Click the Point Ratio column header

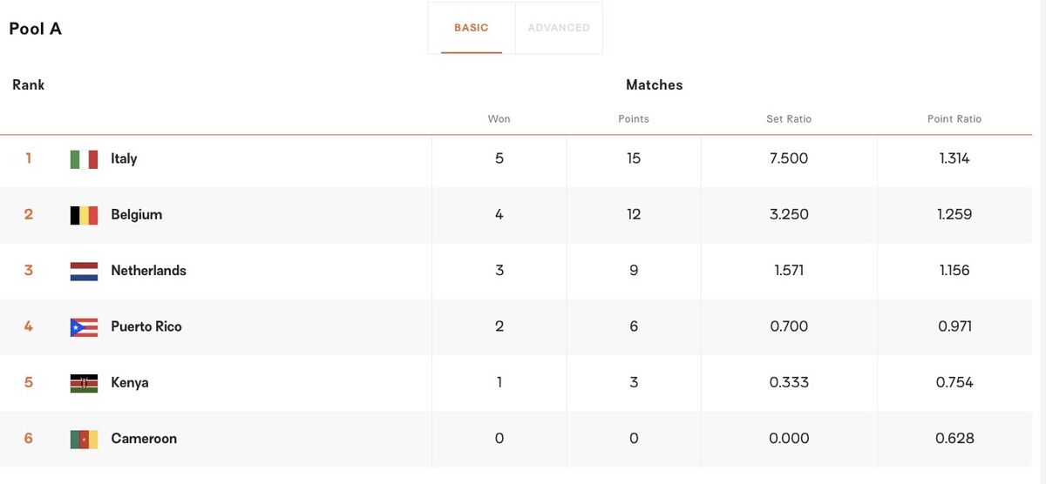click(x=954, y=118)
